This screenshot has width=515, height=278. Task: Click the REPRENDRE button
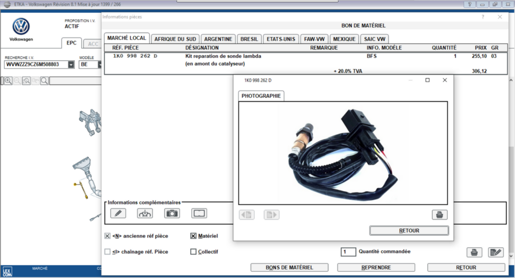point(376,268)
